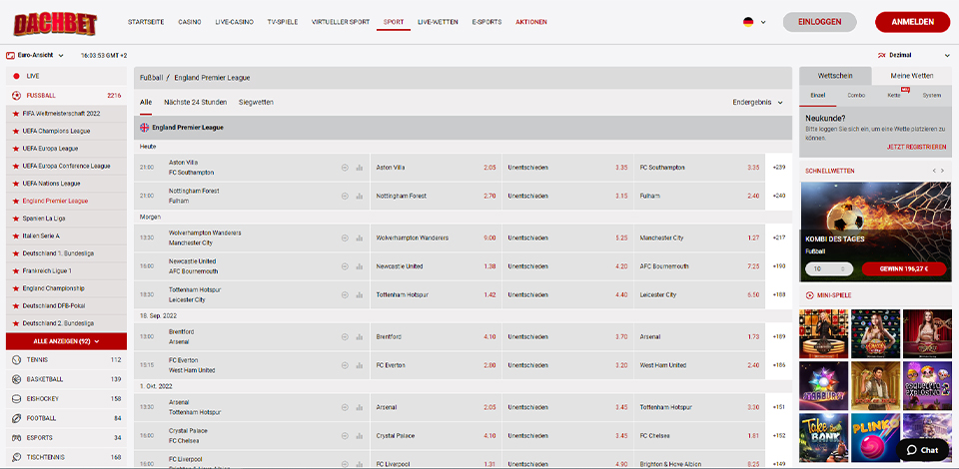The image size is (959, 469).
Task: Select the Combo bet slip tab
Action: pyautogui.click(x=856, y=95)
